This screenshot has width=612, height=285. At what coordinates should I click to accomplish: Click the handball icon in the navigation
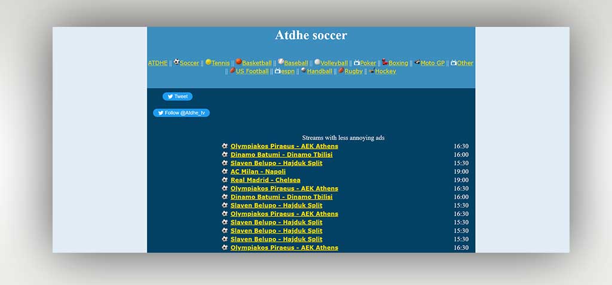[x=303, y=71]
